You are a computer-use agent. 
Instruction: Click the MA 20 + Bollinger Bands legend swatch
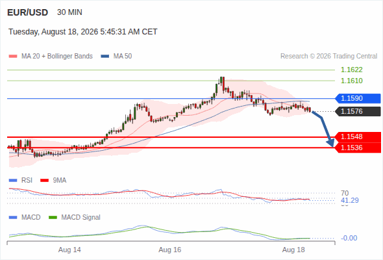point(13,57)
